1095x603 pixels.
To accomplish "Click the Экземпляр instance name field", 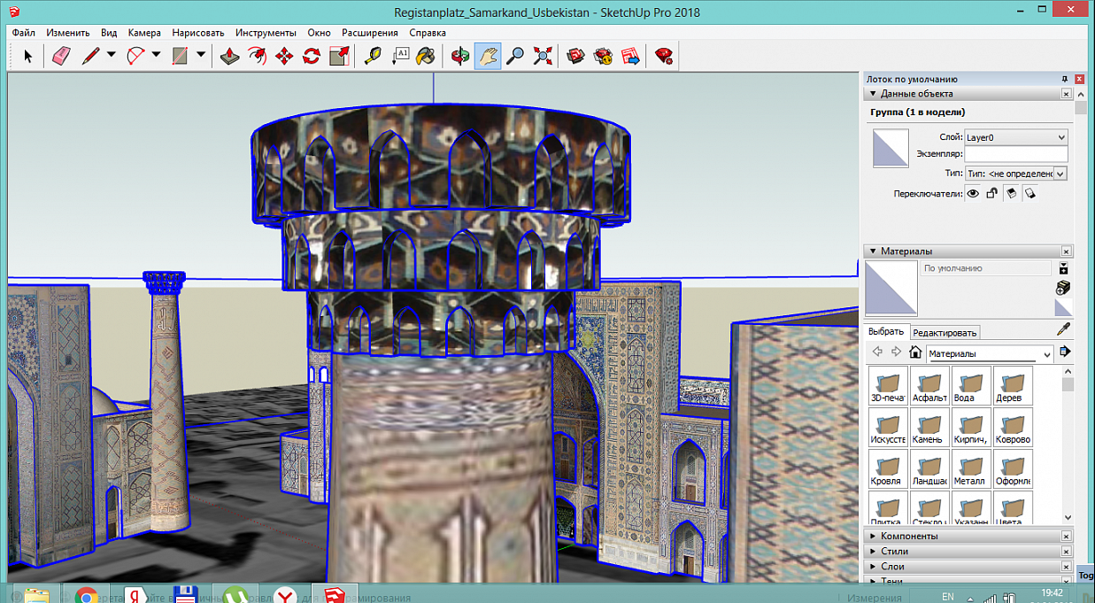I will tap(1015, 155).
